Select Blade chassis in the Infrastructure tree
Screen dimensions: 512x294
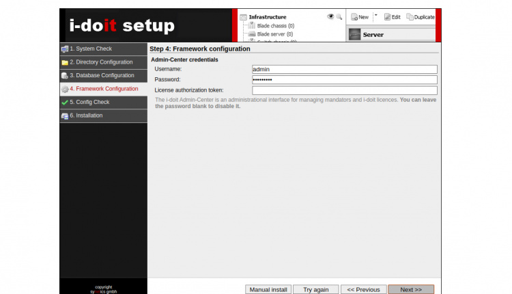(x=275, y=25)
